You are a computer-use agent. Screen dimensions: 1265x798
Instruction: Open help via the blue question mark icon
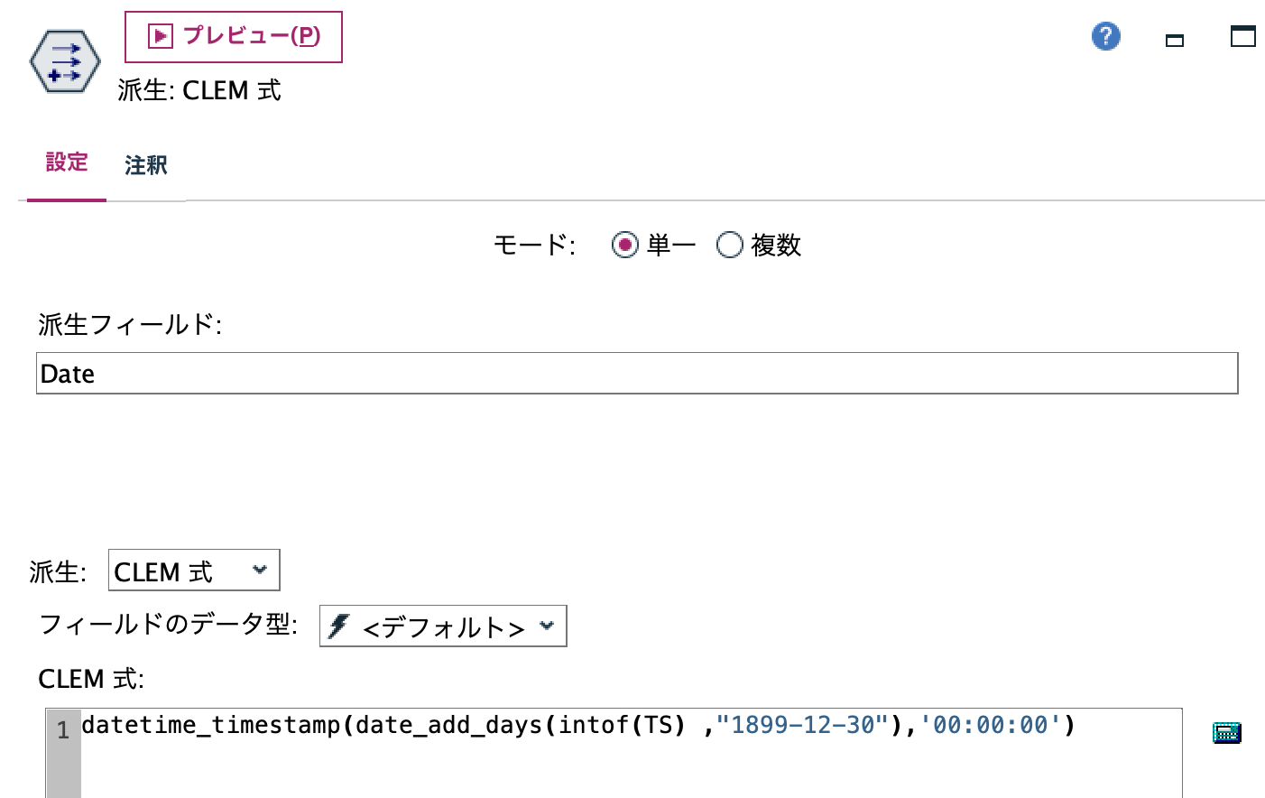[1104, 36]
